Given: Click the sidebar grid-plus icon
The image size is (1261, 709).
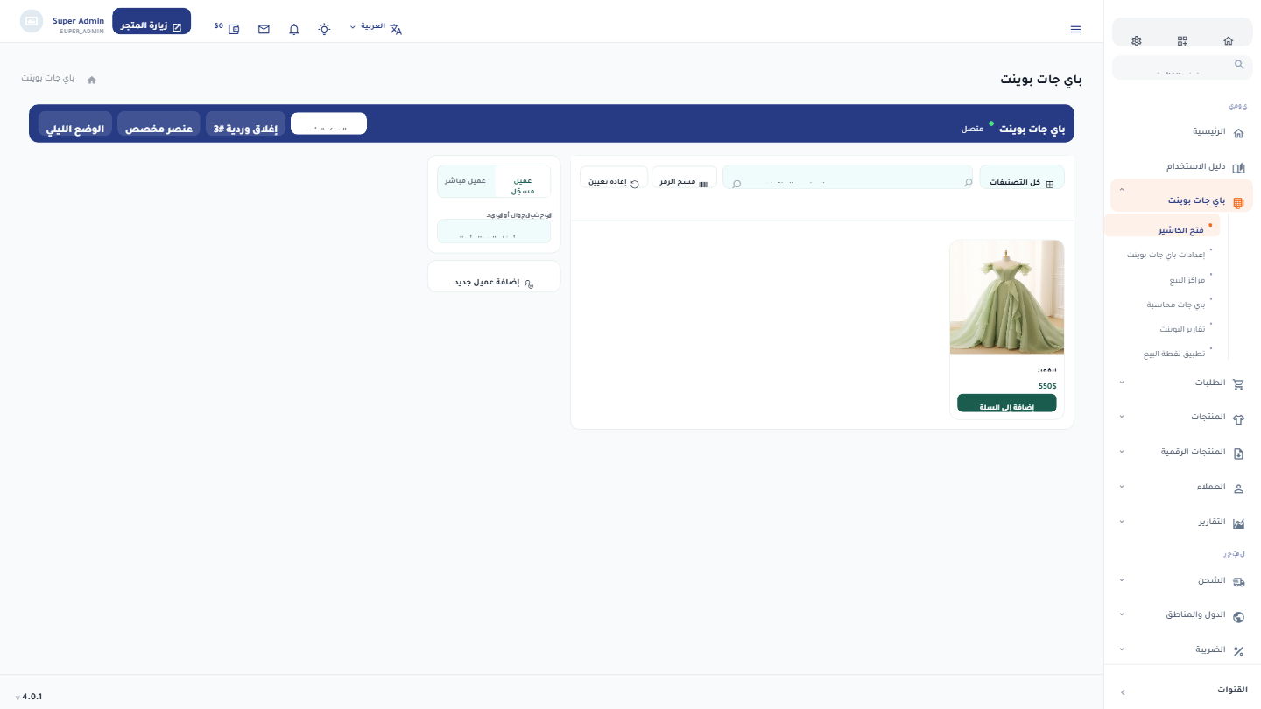Looking at the screenshot, I should pos(1182,40).
